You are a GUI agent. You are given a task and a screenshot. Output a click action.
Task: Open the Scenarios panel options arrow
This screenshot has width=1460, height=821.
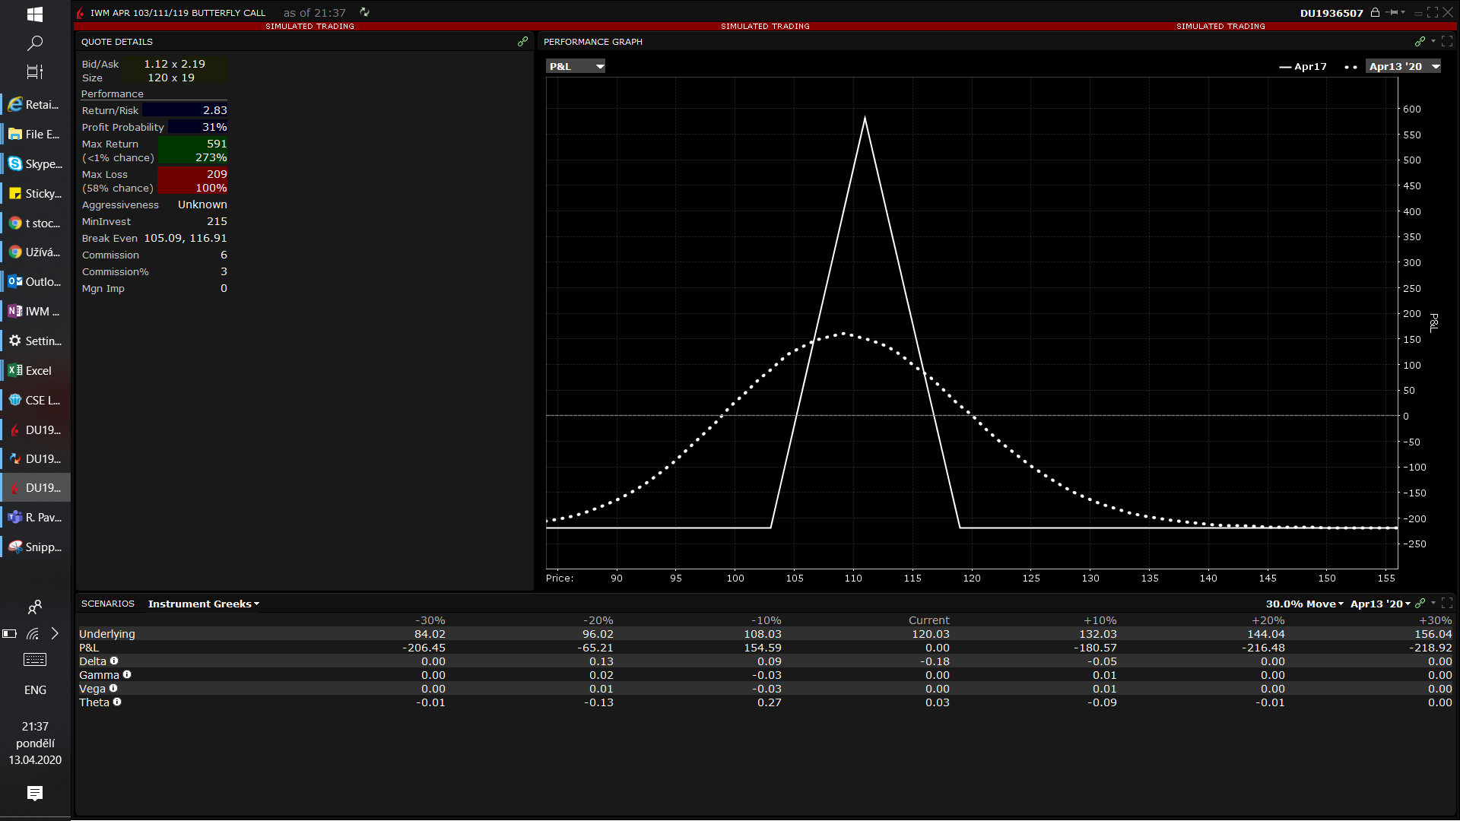click(x=1433, y=604)
